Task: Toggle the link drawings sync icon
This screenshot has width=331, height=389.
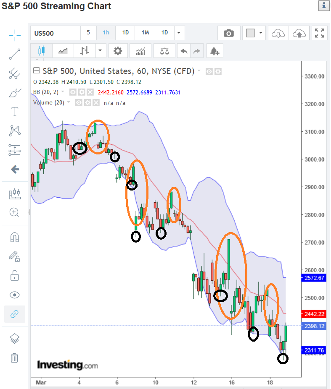Action: (15, 314)
